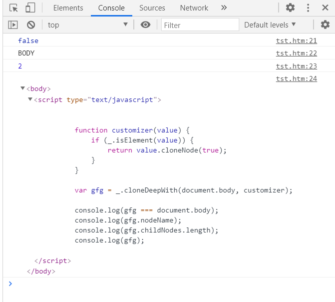335x302 pixels.
Task: Select the </body> closing tag
Action: click(x=41, y=271)
